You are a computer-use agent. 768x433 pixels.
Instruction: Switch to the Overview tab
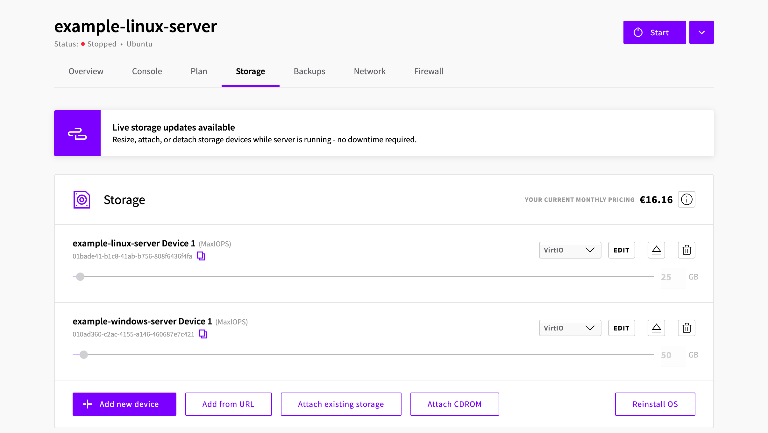(x=86, y=71)
